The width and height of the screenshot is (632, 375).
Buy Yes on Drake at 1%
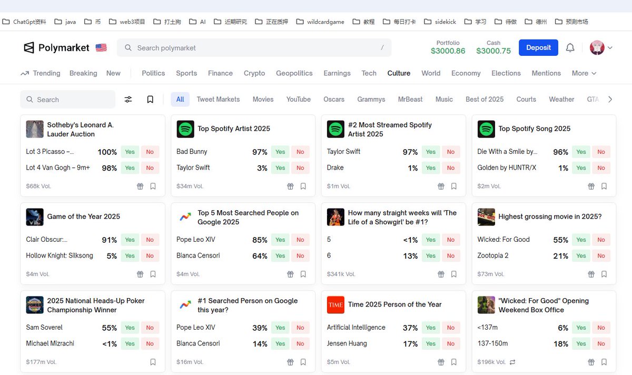(431, 168)
